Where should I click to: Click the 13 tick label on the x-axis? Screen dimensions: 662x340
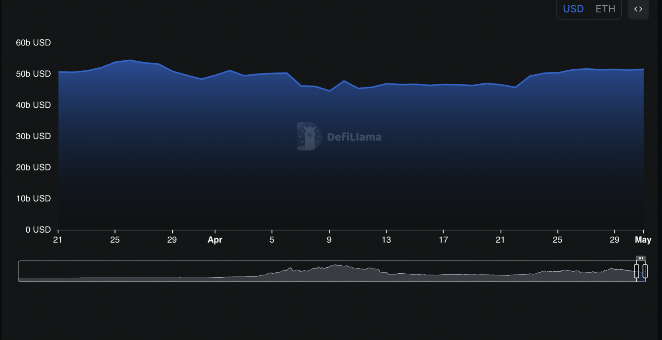pos(386,240)
